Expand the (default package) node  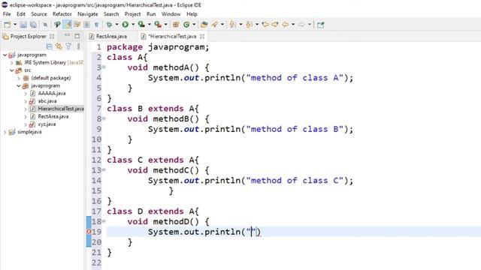[19, 78]
